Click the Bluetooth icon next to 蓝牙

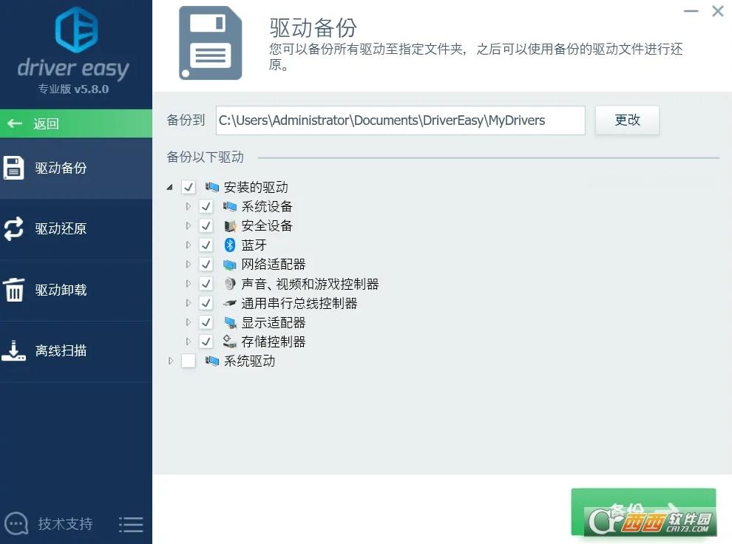230,245
